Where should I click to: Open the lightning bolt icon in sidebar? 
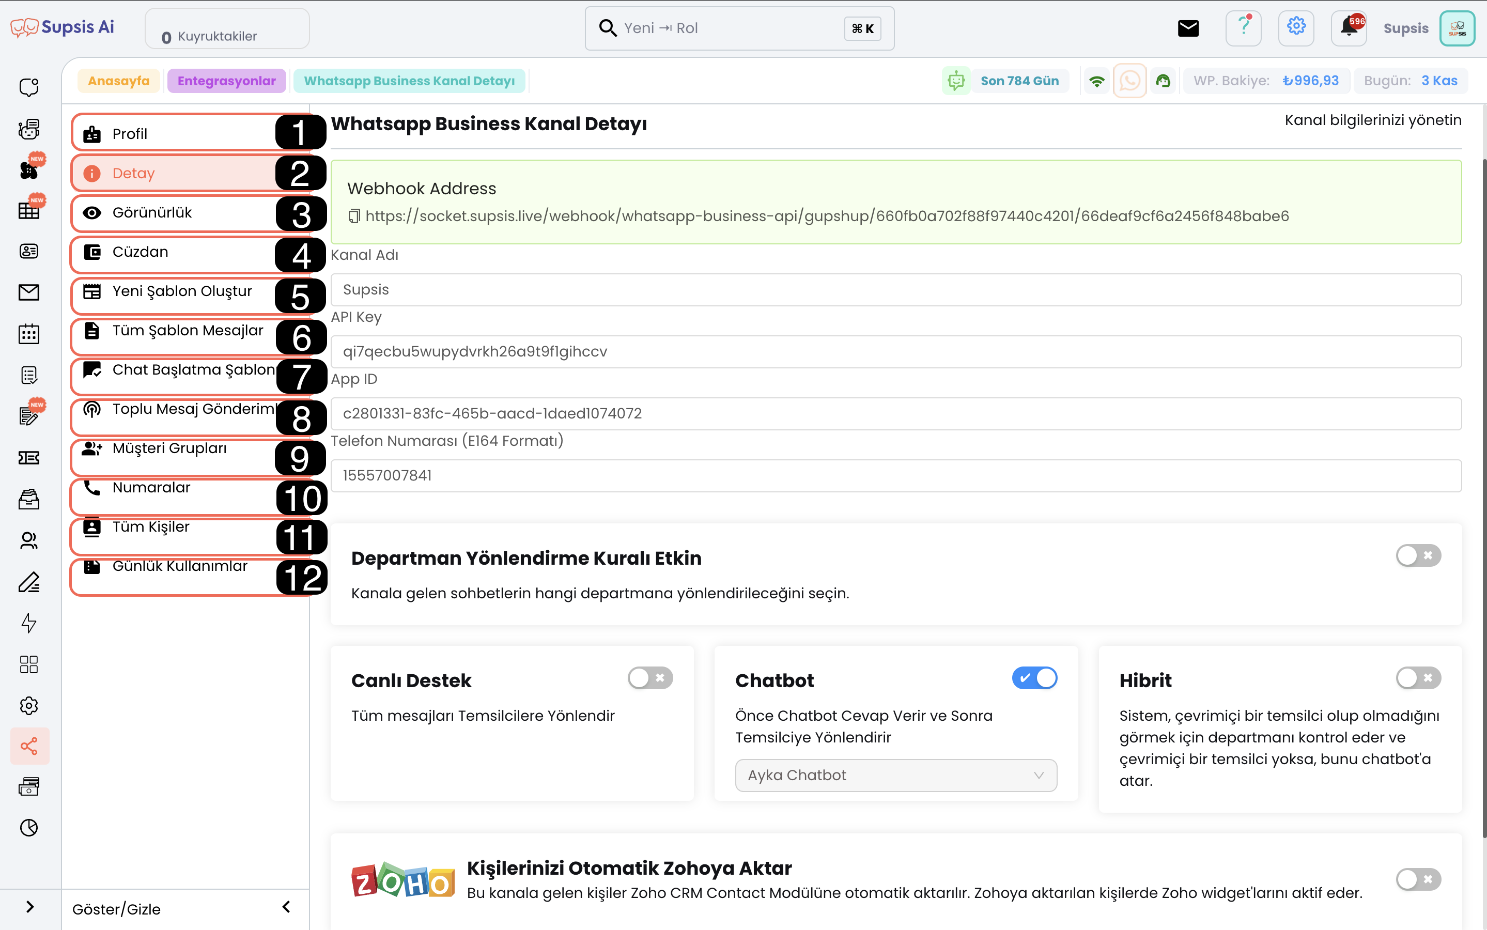[x=29, y=623]
